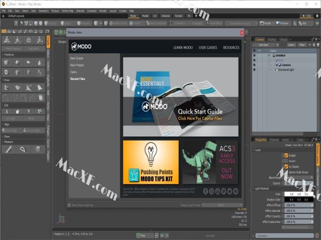The height and width of the screenshot is (240, 321).
Task: Click New Project in Modo Intro
Action: point(77,65)
